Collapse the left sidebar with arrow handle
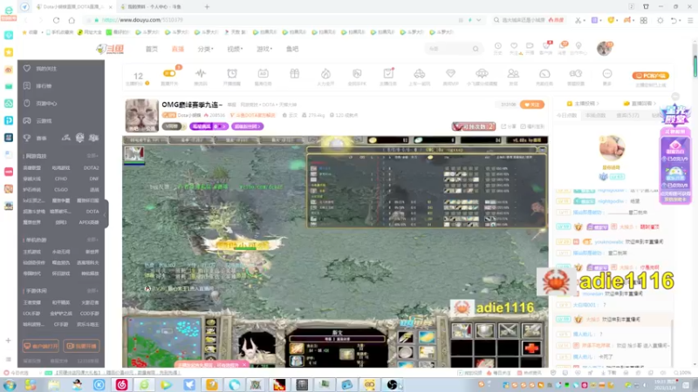Screen dimensions: 698x392 (x=106, y=214)
